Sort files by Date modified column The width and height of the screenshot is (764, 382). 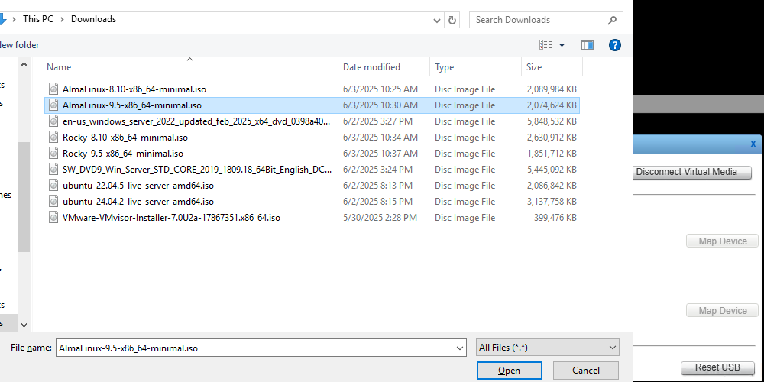tap(371, 67)
